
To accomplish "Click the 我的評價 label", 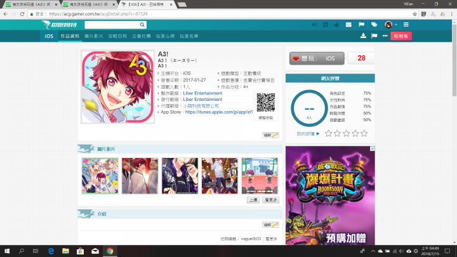I will [x=306, y=134].
